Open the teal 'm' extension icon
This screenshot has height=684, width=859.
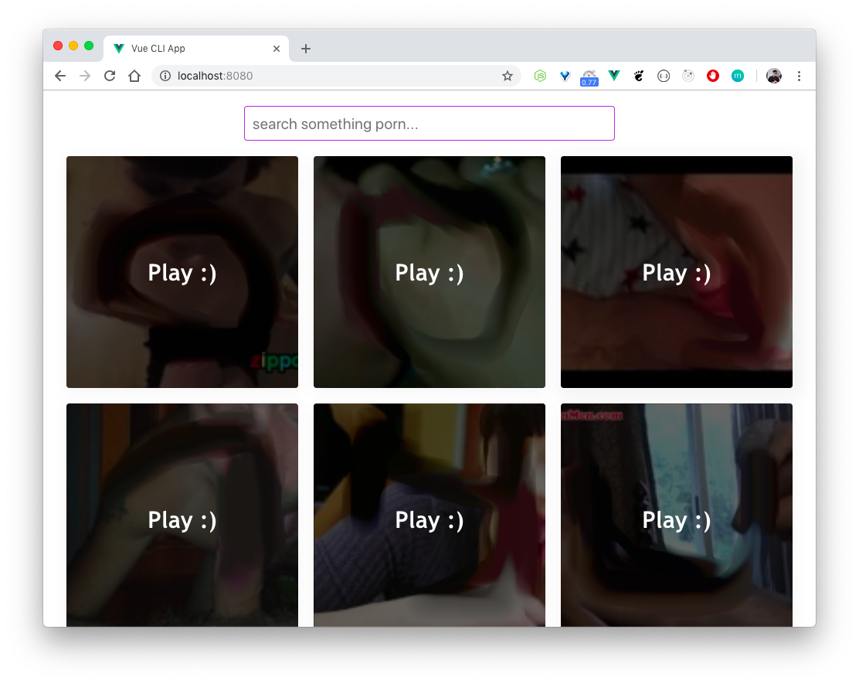(738, 76)
